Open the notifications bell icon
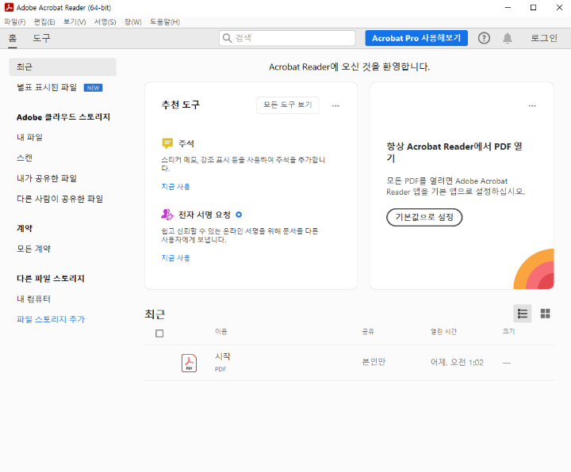571x472 pixels. [x=508, y=38]
